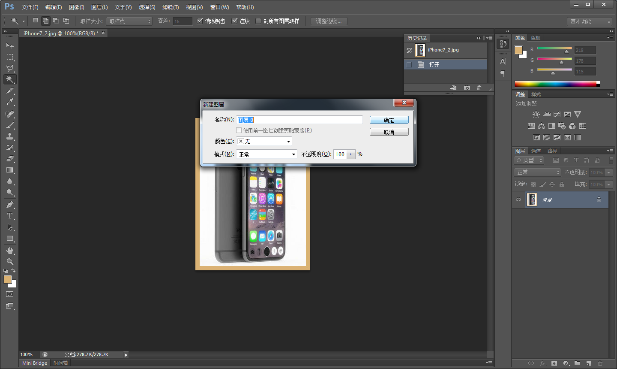Open the sample size dropdown
The height and width of the screenshot is (369, 617).
(129, 21)
